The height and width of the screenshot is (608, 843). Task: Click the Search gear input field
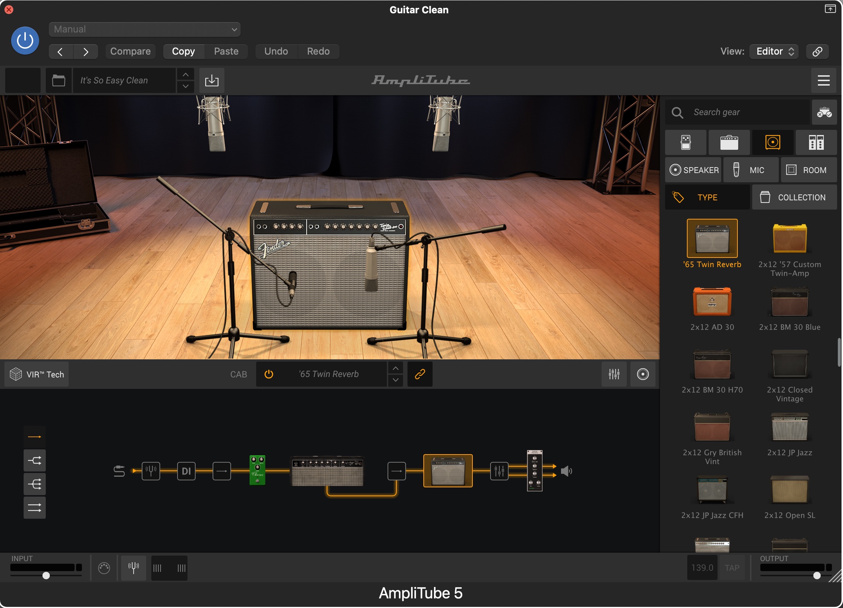[738, 112]
